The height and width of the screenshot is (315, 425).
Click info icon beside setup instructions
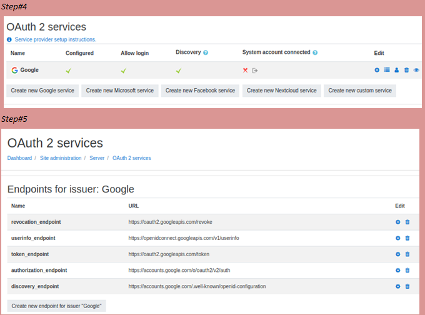[9, 39]
